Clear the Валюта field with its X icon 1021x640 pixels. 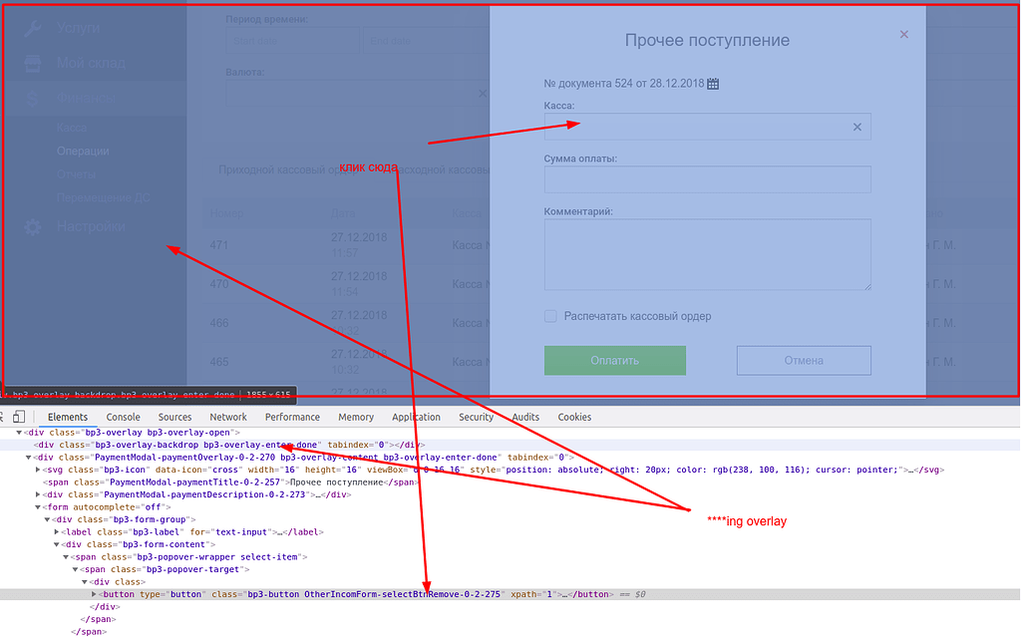482,94
